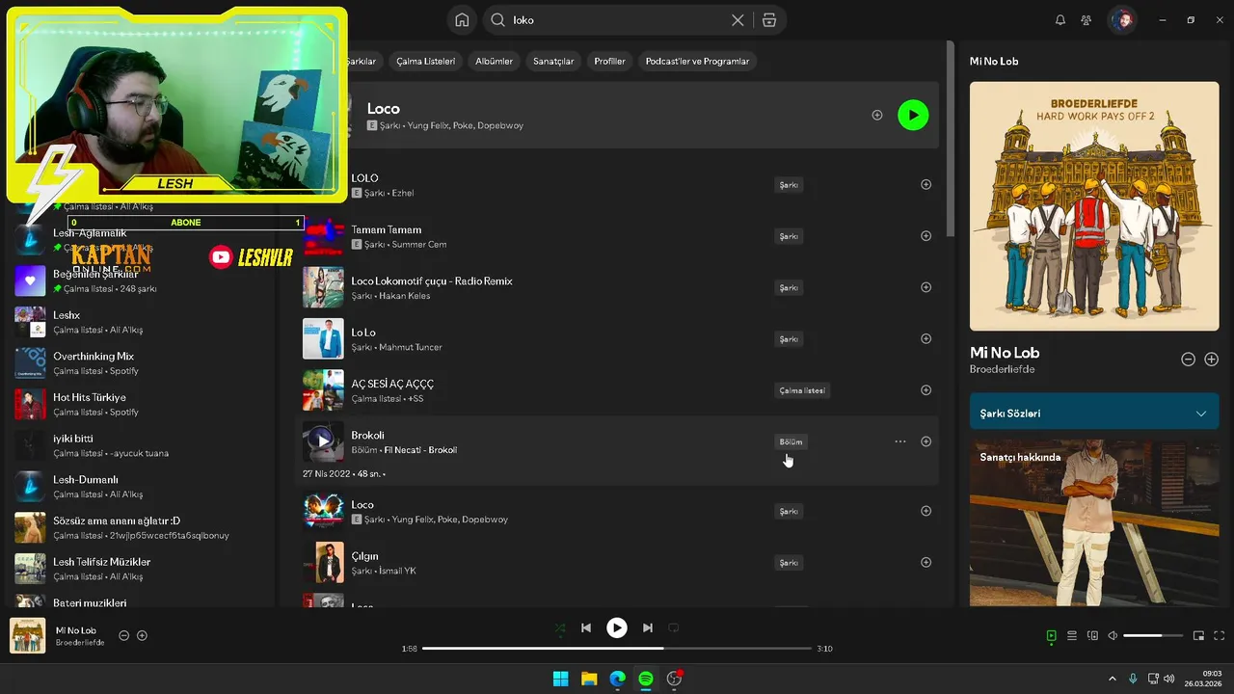Add Lo Lo by Mahmut Tuncer to library
1234x694 pixels.
[926, 338]
